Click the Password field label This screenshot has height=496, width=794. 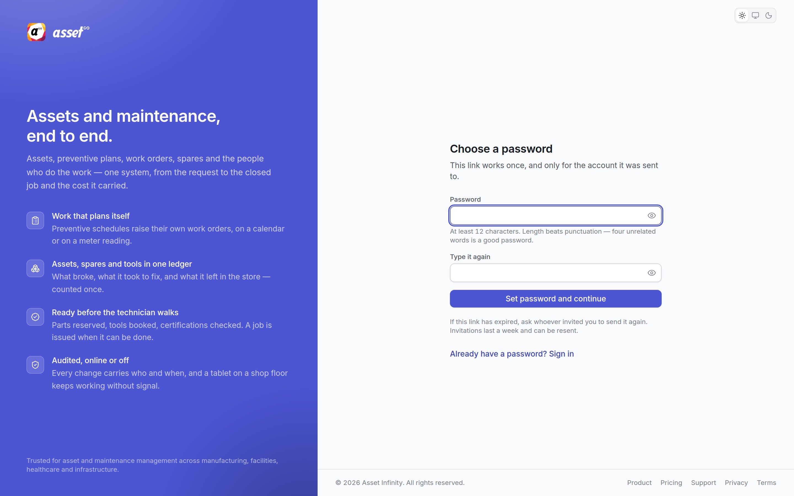coord(465,200)
